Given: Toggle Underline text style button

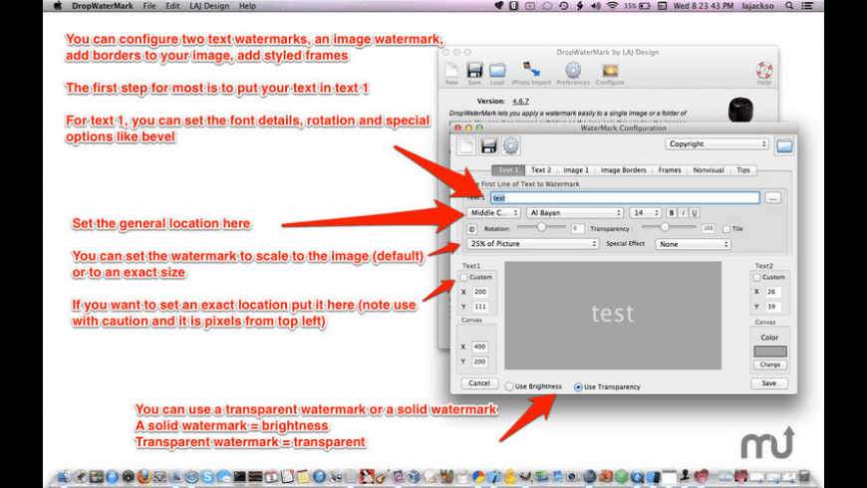Looking at the screenshot, I should (695, 213).
